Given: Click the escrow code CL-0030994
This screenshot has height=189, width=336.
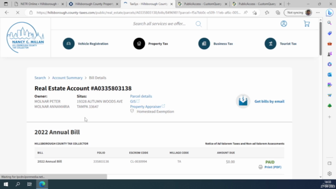Looking at the screenshot, I should [x=139, y=162].
